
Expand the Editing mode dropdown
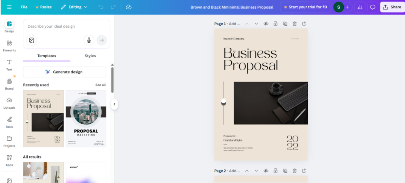pos(74,7)
